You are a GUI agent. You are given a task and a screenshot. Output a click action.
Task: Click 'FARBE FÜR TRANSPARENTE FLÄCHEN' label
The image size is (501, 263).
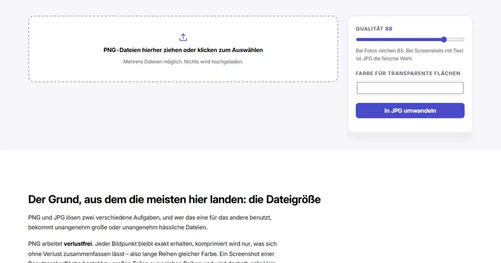408,73
